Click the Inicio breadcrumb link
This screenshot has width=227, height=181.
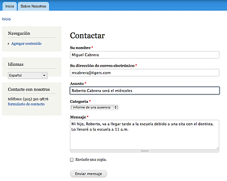(6, 19)
